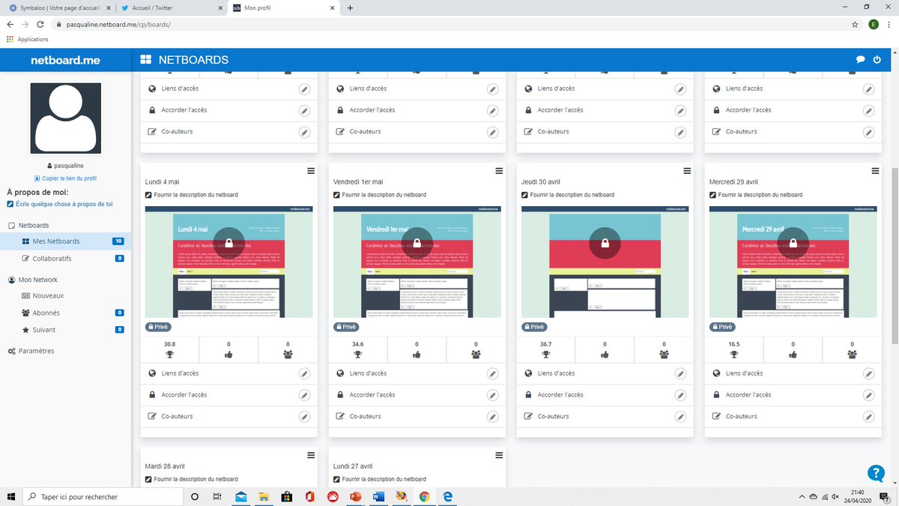This screenshot has width=899, height=506.
Task: Switch to the Accueil / Twitter tab
Action: tap(170, 7)
